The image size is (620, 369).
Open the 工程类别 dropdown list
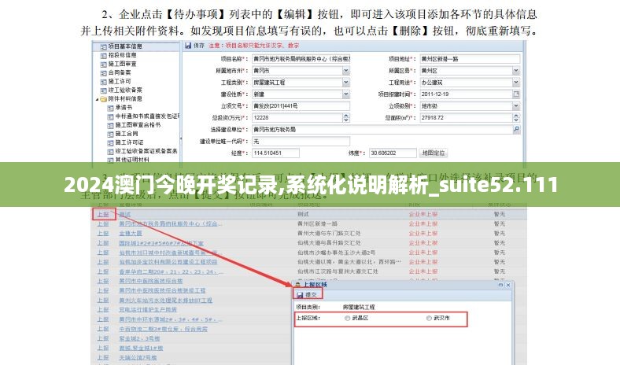(x=346, y=83)
